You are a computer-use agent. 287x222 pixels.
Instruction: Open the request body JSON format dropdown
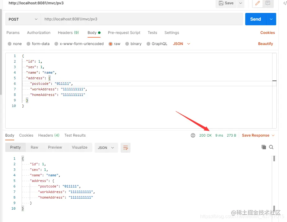coord(182,44)
